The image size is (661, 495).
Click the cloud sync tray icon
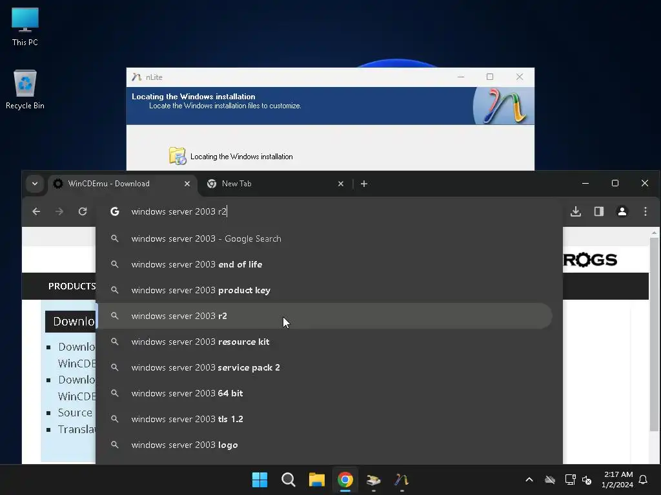click(x=550, y=480)
